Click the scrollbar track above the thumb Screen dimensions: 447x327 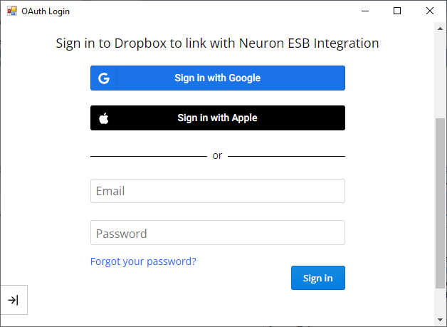[440, 76]
